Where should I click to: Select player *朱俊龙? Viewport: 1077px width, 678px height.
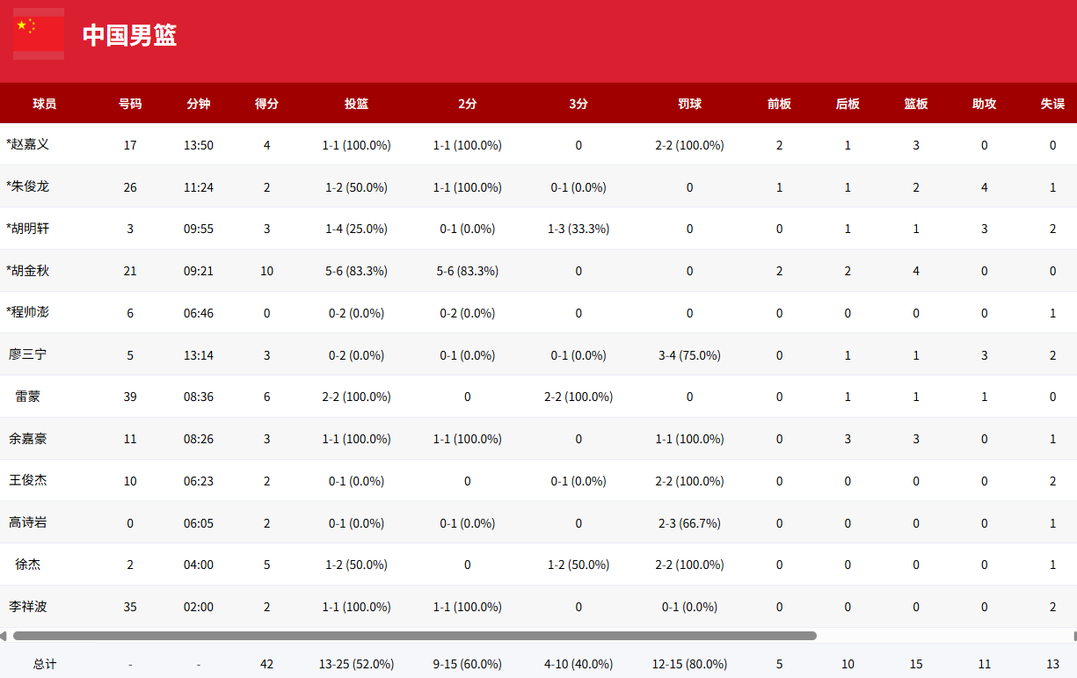point(27,186)
